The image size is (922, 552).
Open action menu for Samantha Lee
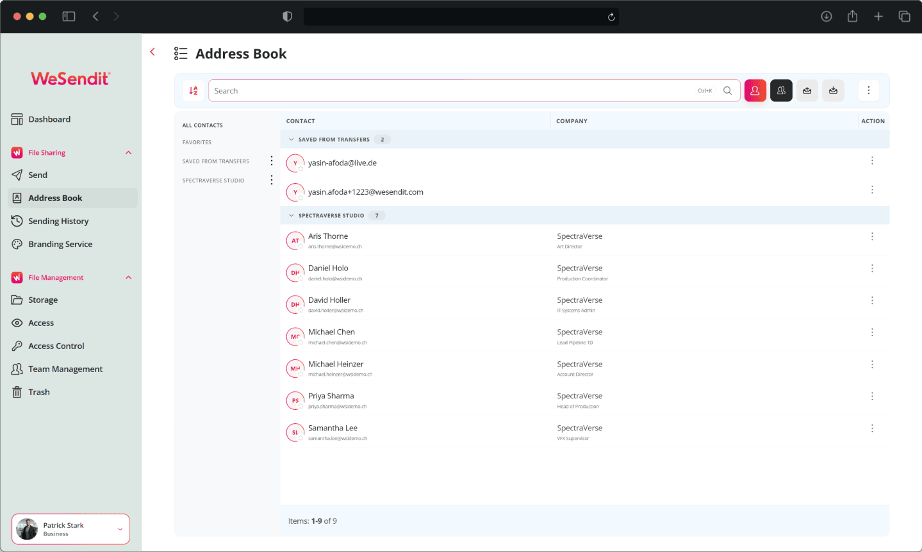(x=872, y=428)
